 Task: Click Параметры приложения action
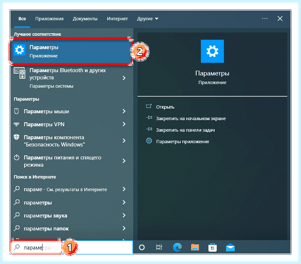tap(183, 142)
